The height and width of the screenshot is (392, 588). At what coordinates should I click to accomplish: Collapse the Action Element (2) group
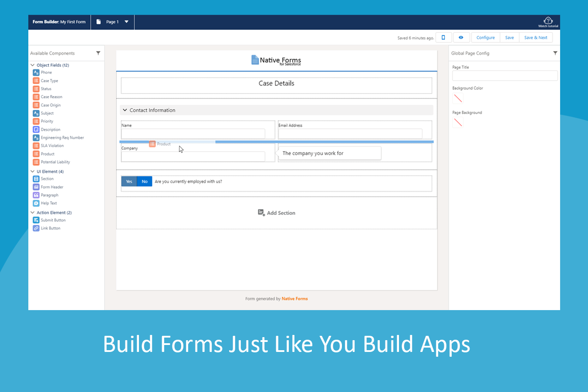(33, 213)
